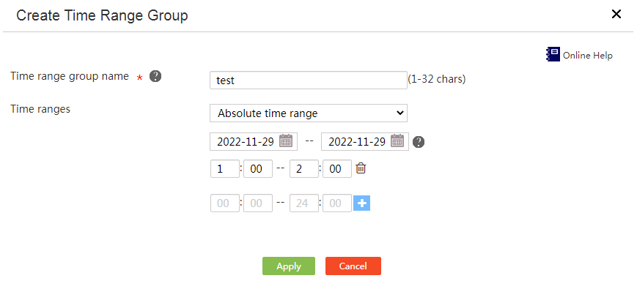
Task: Click the placeholder end hour field showing 24
Action: tap(304, 203)
